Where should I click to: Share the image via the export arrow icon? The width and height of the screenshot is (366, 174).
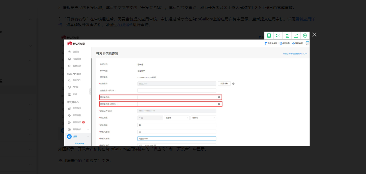[296, 35]
